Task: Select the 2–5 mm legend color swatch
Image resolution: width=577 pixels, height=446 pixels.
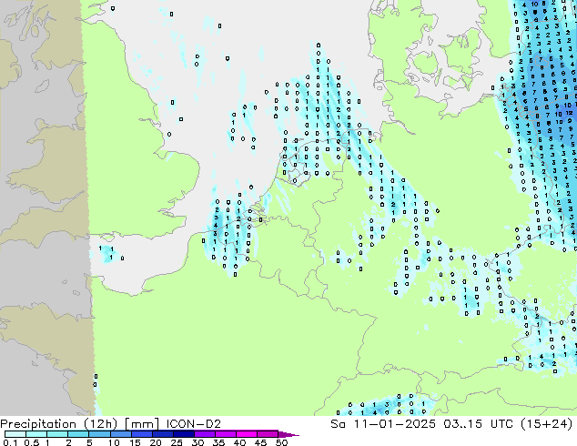Action: (78, 434)
